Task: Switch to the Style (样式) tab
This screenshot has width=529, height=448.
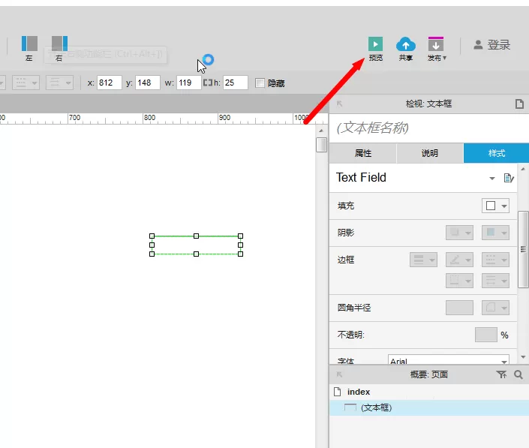Action: pos(496,153)
